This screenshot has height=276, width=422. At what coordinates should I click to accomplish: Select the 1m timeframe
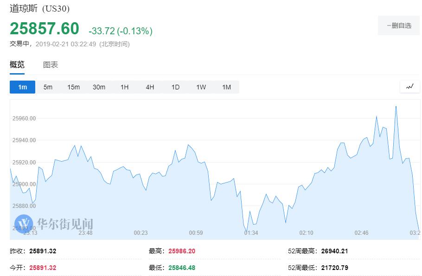[x=22, y=87]
